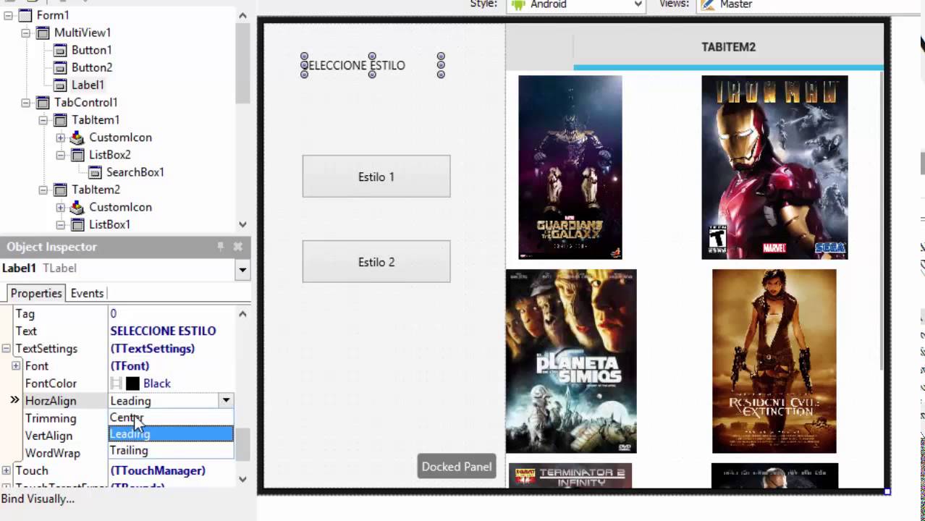
Task: Expand the Touch property
Action: point(7,470)
